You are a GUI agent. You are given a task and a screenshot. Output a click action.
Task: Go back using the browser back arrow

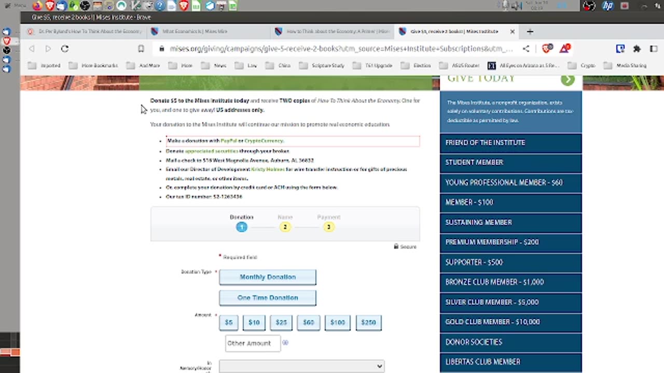point(32,49)
